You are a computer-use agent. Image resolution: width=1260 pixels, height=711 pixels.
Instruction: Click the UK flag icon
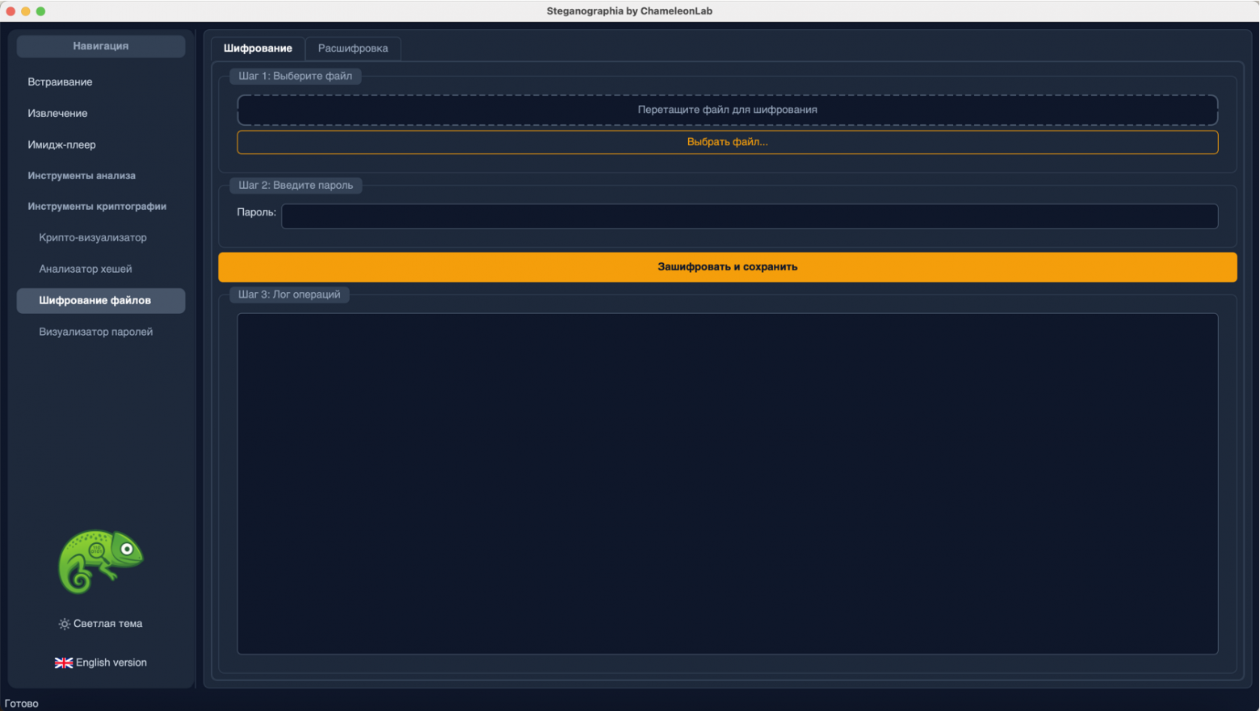click(x=63, y=663)
